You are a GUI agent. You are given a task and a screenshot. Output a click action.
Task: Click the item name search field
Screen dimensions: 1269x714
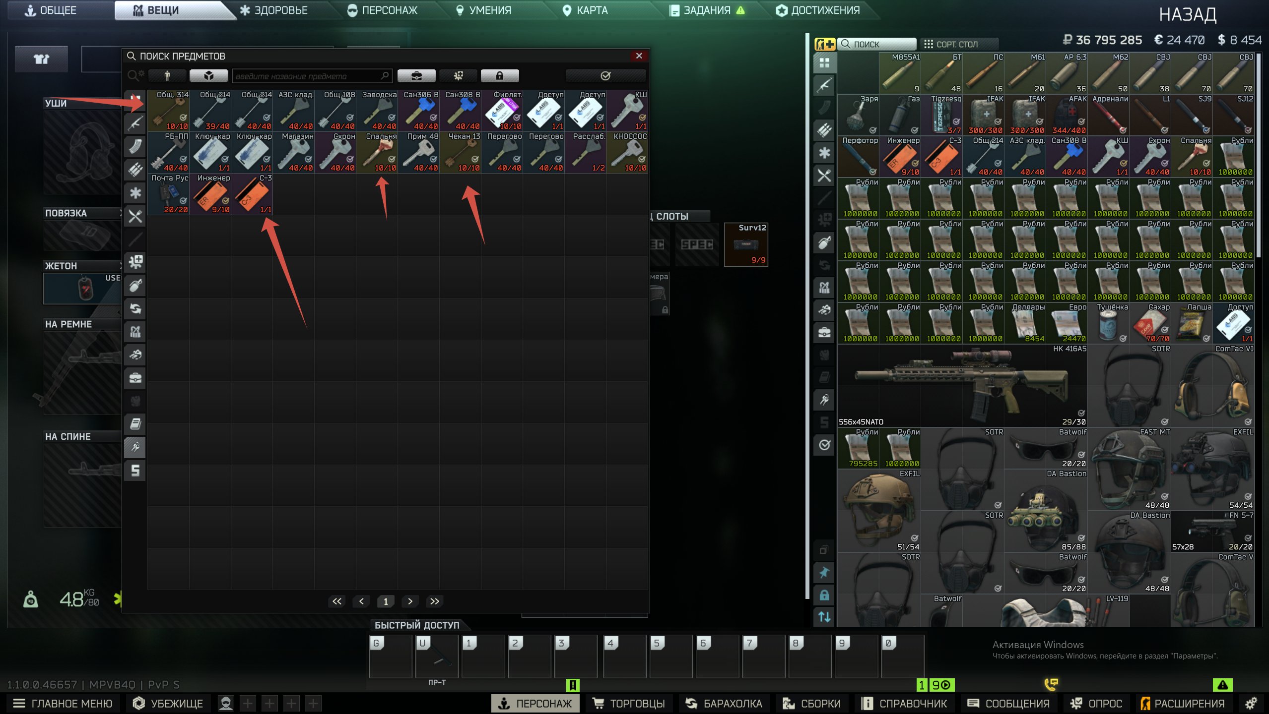(313, 76)
